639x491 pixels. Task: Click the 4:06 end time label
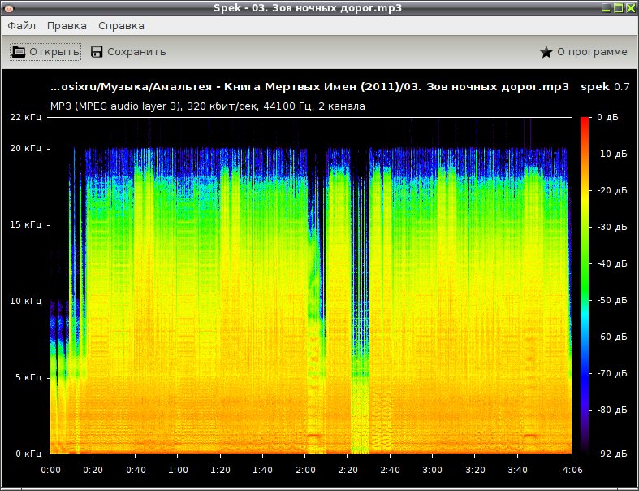tap(572, 470)
